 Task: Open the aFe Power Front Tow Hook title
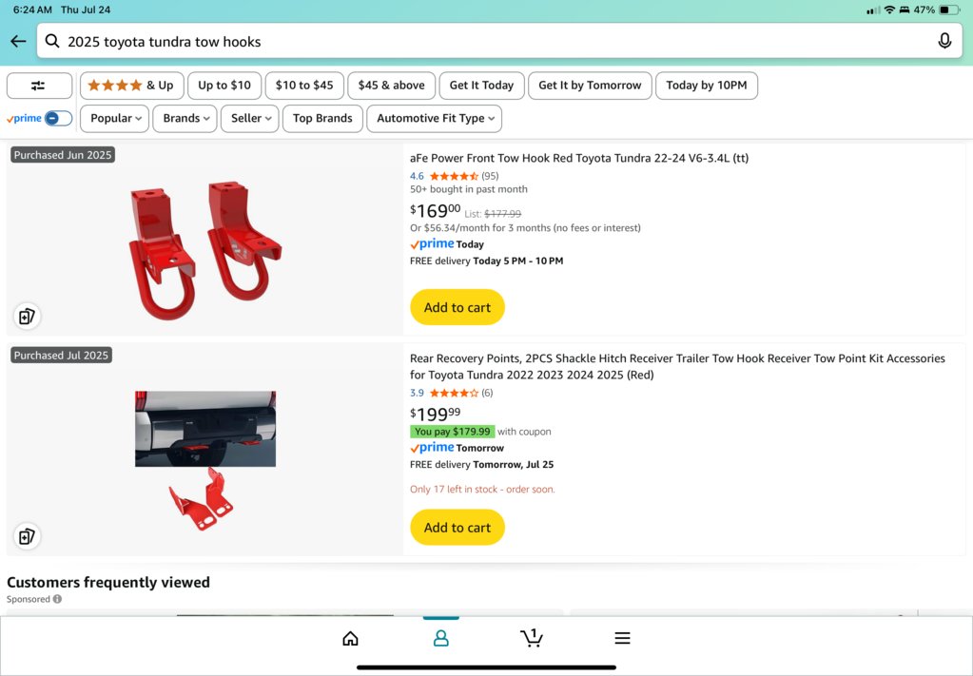pyautogui.click(x=579, y=158)
